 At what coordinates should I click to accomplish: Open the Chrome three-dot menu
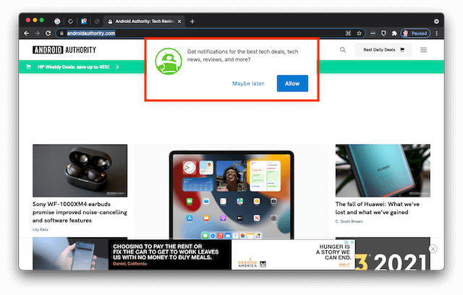click(x=437, y=33)
